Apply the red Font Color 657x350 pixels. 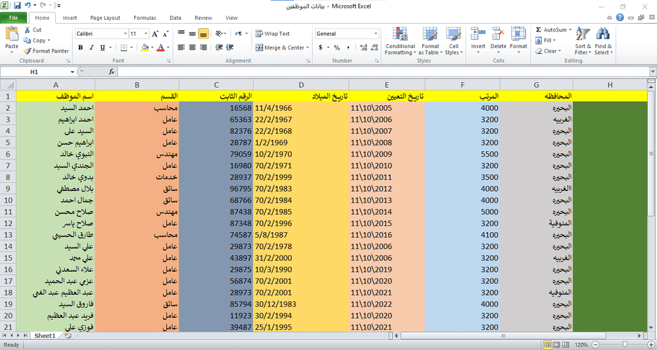(160, 47)
